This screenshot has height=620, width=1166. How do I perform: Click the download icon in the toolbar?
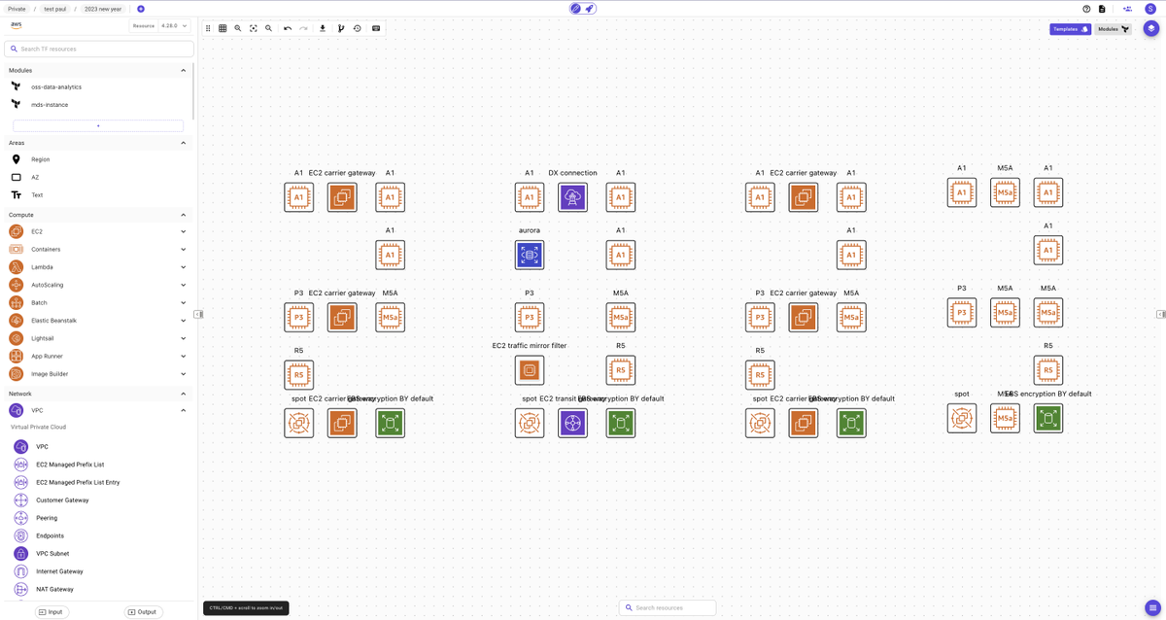(x=323, y=28)
